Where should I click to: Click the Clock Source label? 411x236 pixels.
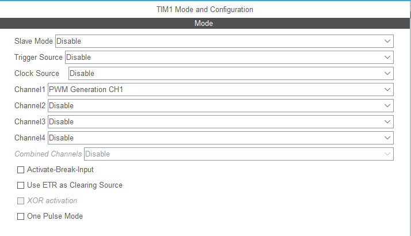(x=37, y=74)
